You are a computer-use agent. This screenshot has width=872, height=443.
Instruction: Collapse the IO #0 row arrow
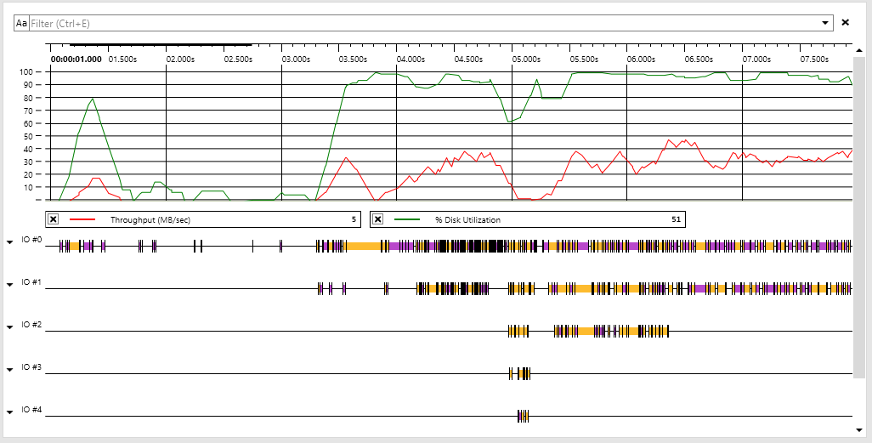9,242
